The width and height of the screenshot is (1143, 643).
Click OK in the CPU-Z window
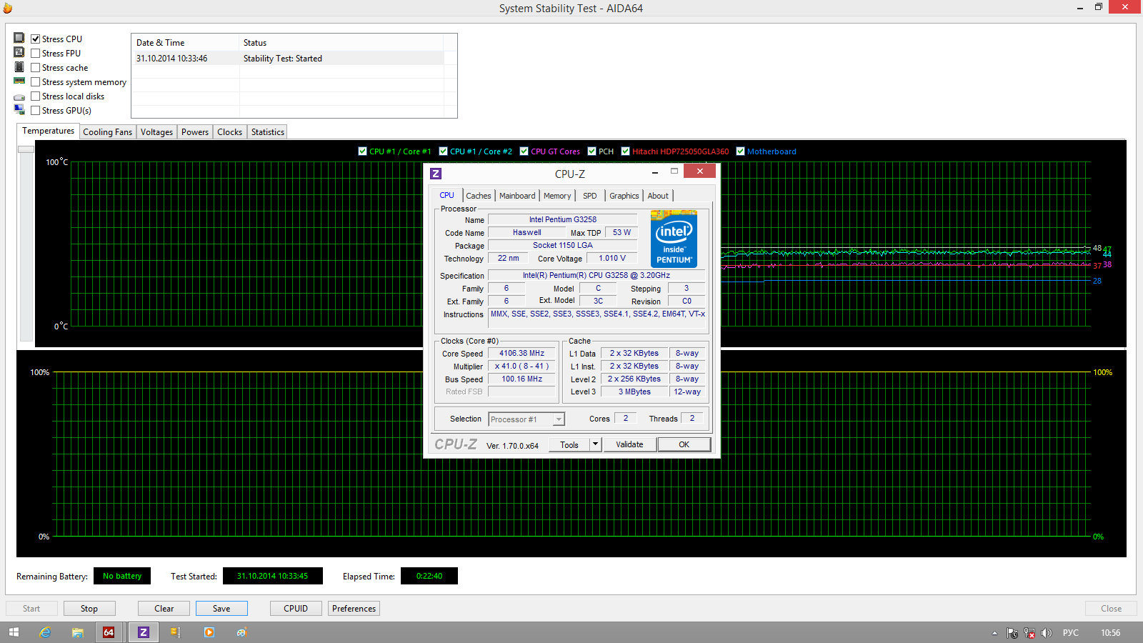(x=684, y=444)
